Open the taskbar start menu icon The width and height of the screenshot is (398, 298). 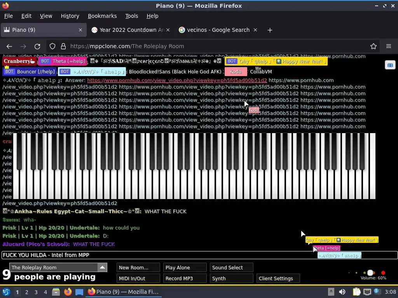click(x=6, y=292)
